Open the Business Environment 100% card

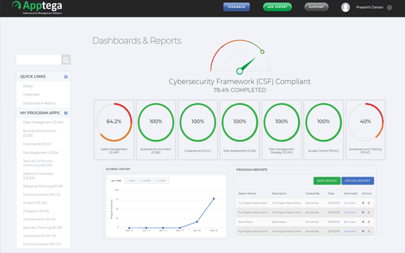pyautogui.click(x=156, y=130)
